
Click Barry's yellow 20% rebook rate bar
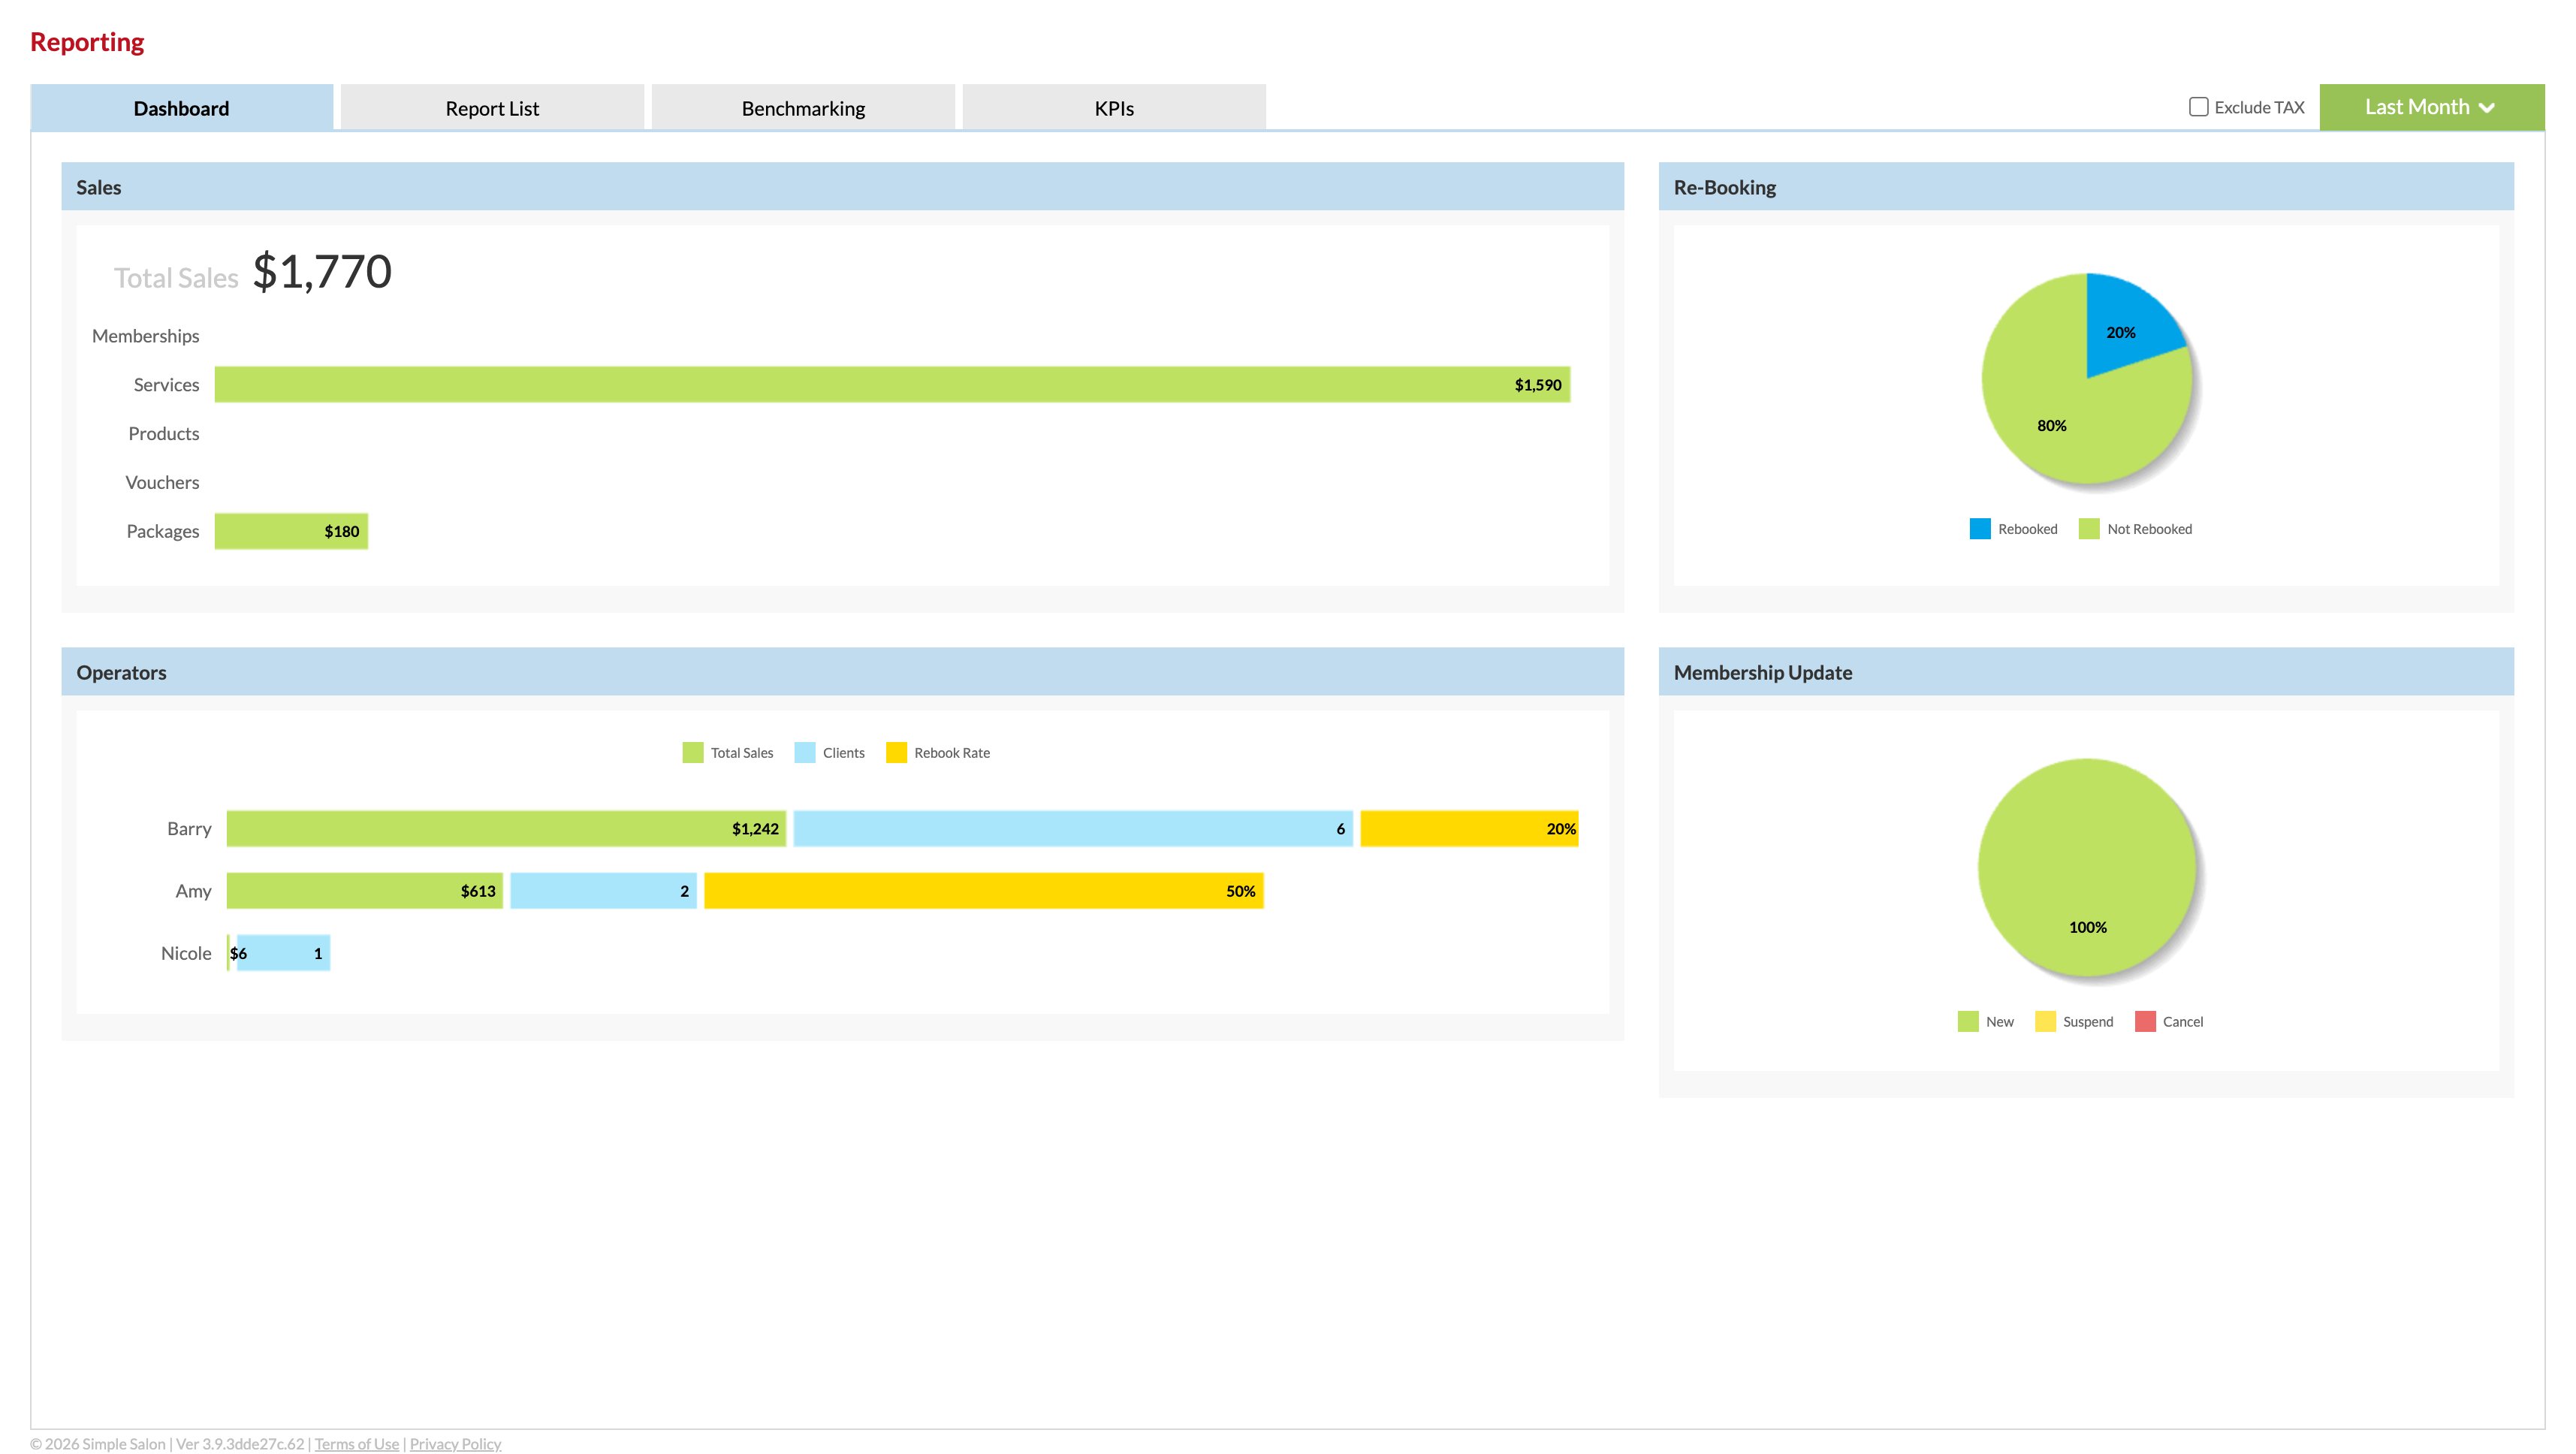1468,828
